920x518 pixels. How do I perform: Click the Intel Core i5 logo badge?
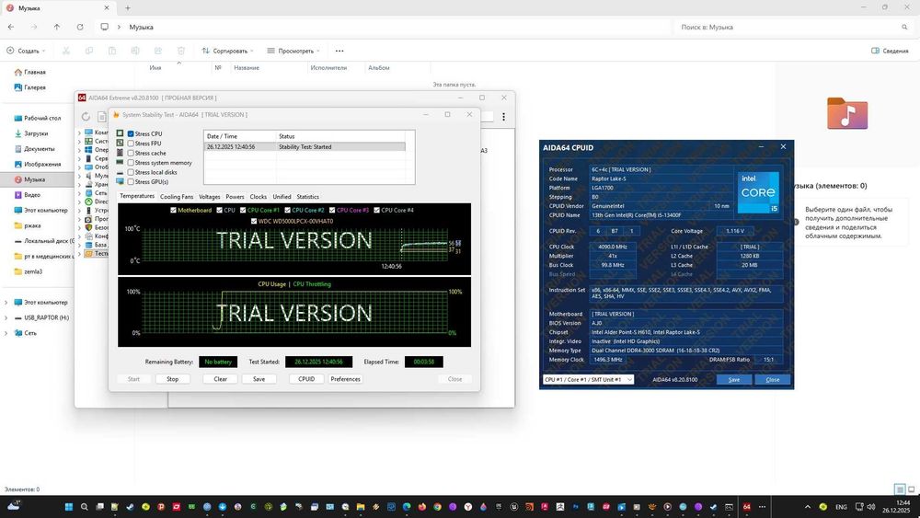point(758,191)
